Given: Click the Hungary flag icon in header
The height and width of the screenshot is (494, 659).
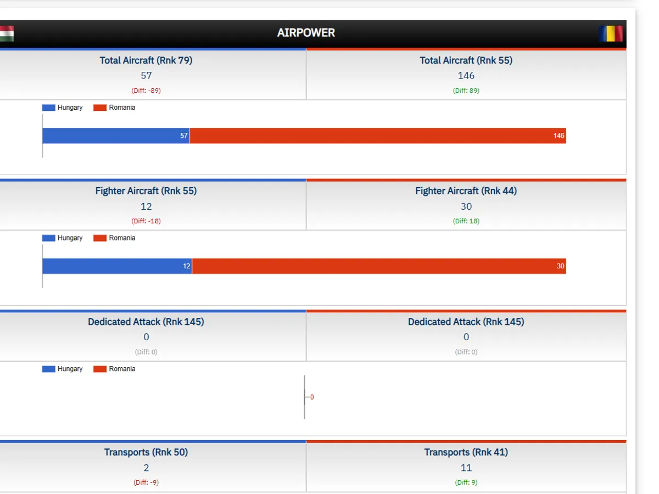Looking at the screenshot, I should 7,33.
